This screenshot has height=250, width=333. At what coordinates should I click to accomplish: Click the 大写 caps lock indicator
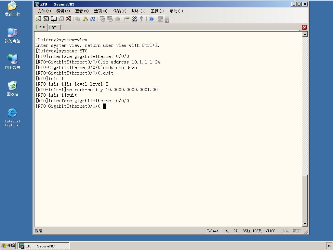pos(286,231)
